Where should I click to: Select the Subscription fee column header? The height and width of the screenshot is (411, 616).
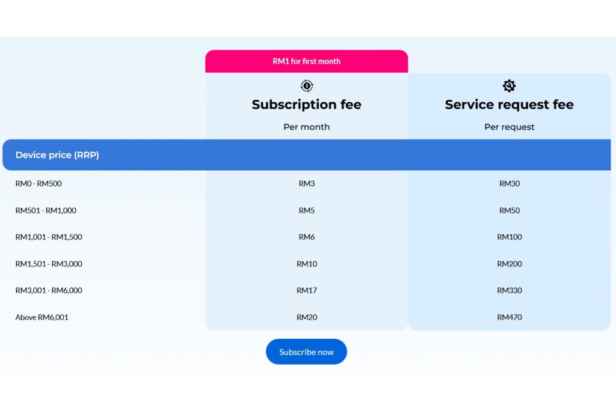click(x=306, y=104)
